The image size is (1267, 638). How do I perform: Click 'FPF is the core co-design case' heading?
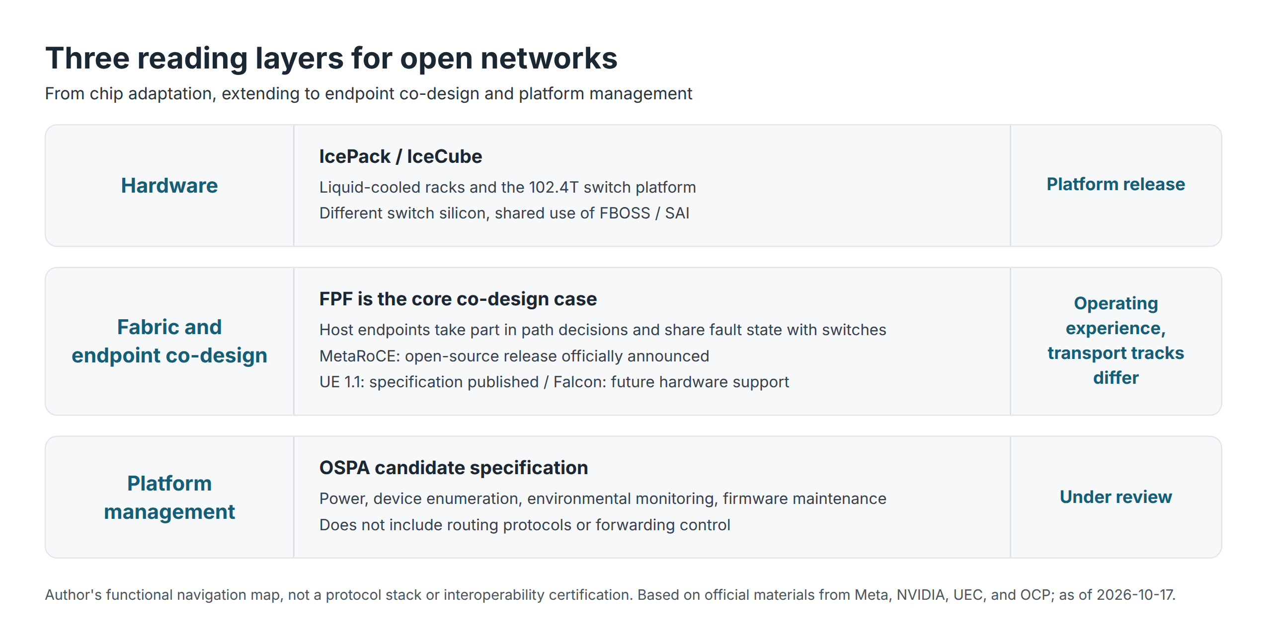pos(458,299)
